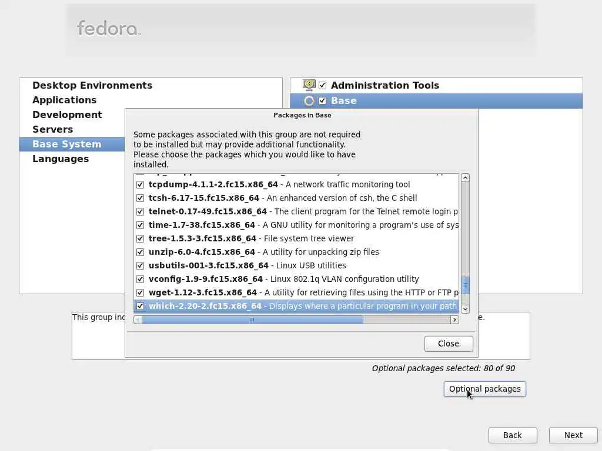This screenshot has width=602, height=451.
Task: Select the vconfig-1.9-9 package row text
Action: coord(284,279)
